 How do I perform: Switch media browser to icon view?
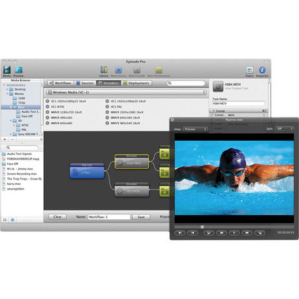[x=5, y=220]
